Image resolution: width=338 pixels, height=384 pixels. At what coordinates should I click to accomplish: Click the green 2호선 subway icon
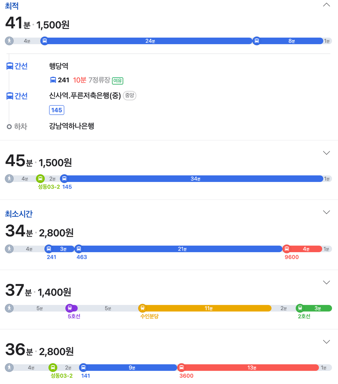[300, 308]
